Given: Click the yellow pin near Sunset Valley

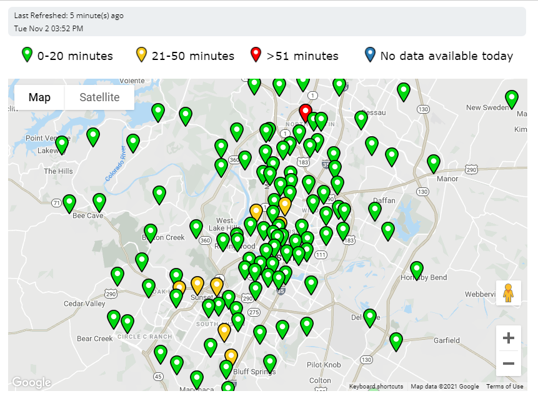Looking at the screenshot, I should (199, 284).
